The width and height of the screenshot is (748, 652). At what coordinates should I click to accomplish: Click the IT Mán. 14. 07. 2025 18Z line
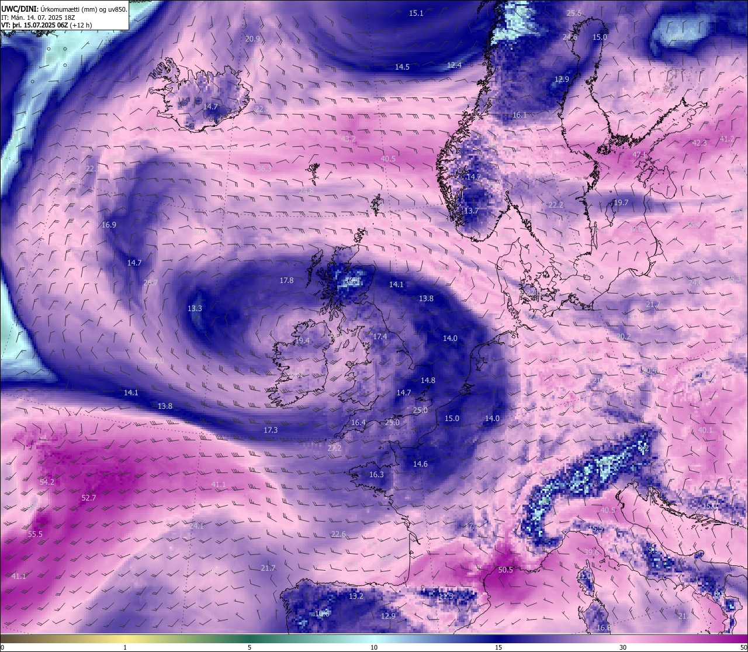[37, 17]
